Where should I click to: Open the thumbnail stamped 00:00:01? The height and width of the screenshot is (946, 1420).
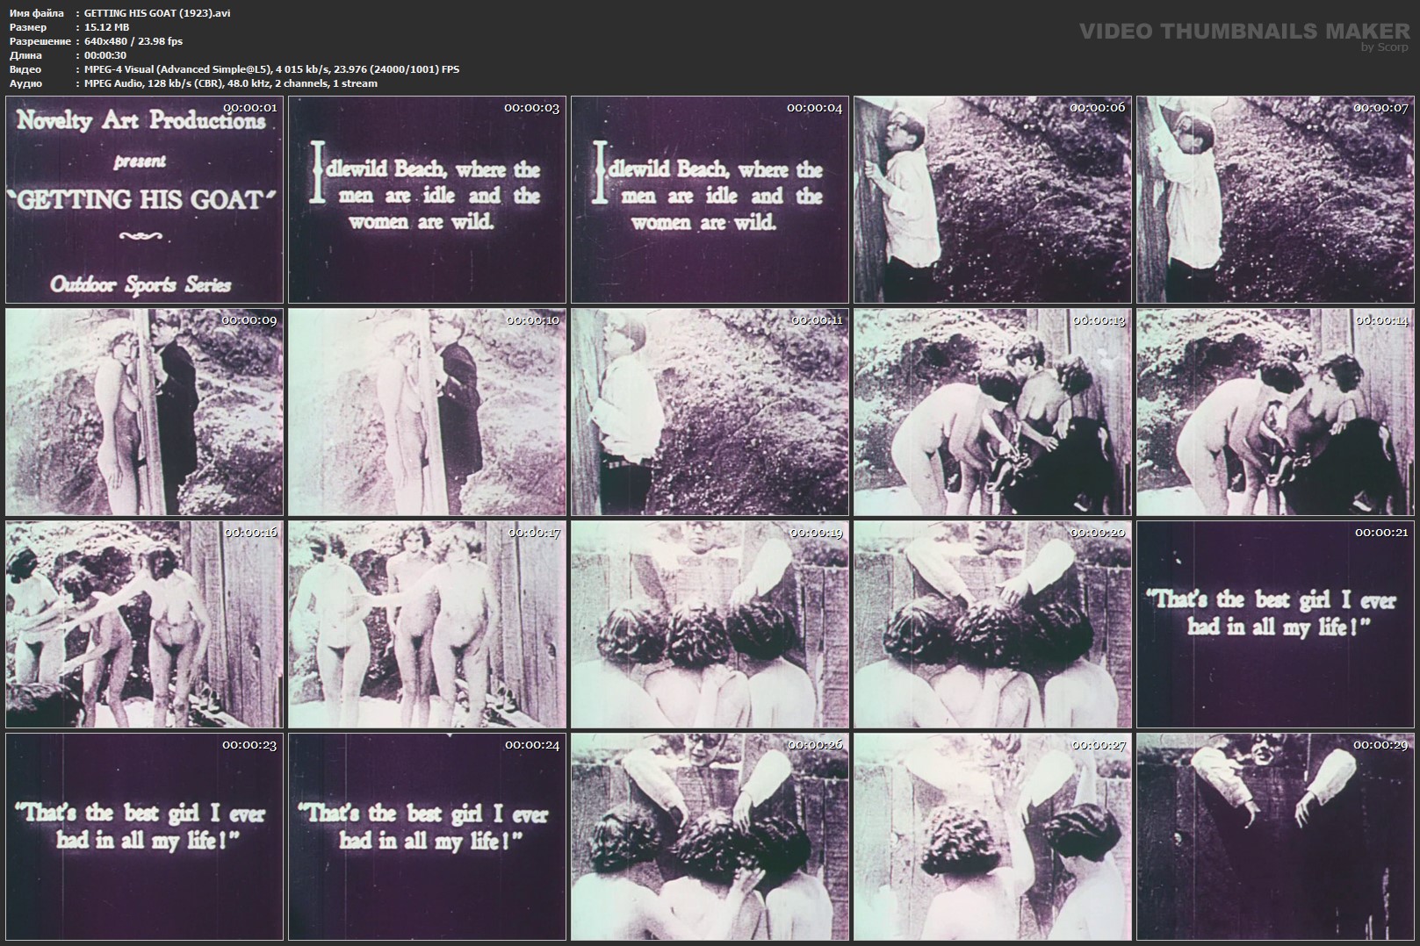point(144,200)
